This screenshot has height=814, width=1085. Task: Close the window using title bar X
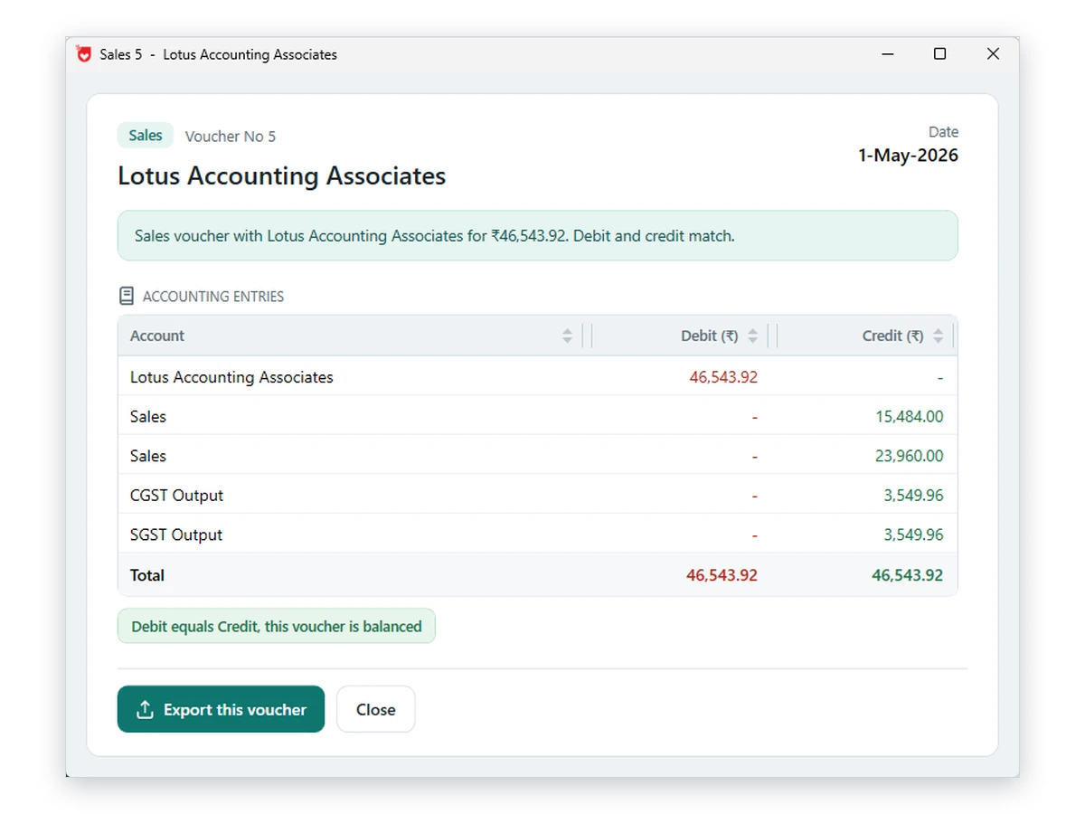tap(993, 54)
